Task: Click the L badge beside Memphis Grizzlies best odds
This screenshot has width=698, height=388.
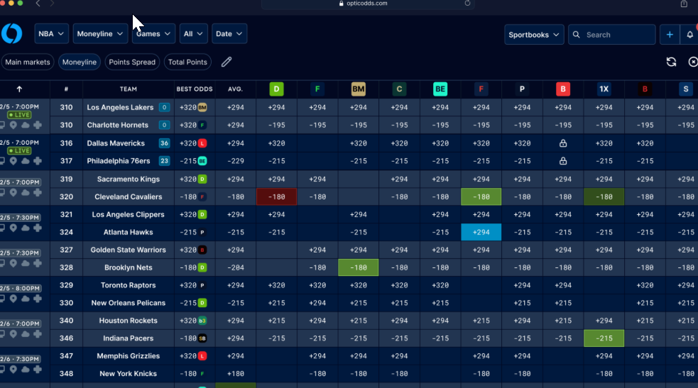Action: click(202, 356)
